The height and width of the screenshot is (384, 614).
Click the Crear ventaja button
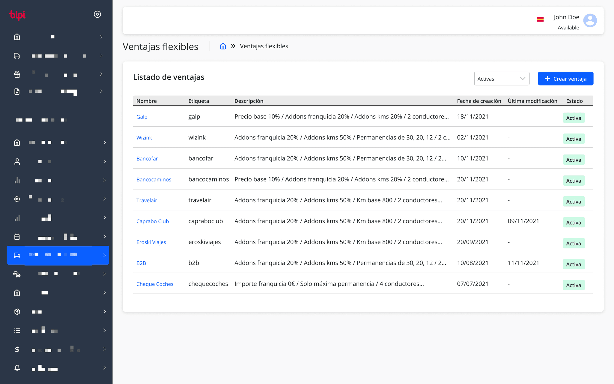point(565,79)
